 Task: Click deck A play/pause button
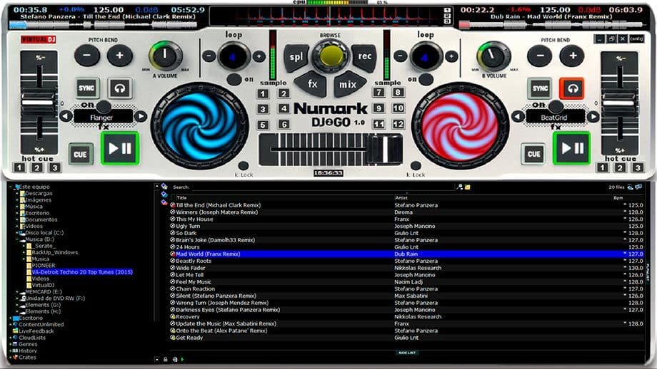click(x=120, y=148)
